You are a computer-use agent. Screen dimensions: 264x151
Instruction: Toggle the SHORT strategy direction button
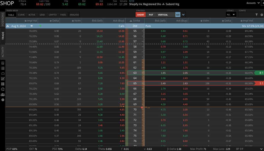(x=141, y=15)
